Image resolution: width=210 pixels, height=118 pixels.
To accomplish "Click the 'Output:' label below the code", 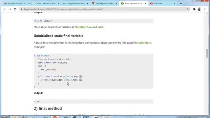I will coord(38,93).
